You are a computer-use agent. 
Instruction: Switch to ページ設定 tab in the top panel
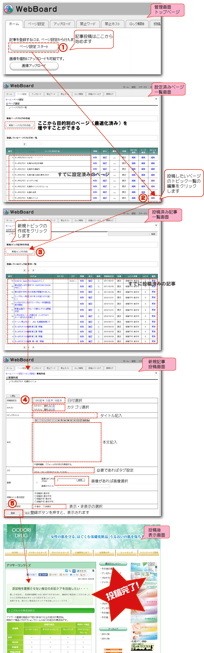[36, 24]
